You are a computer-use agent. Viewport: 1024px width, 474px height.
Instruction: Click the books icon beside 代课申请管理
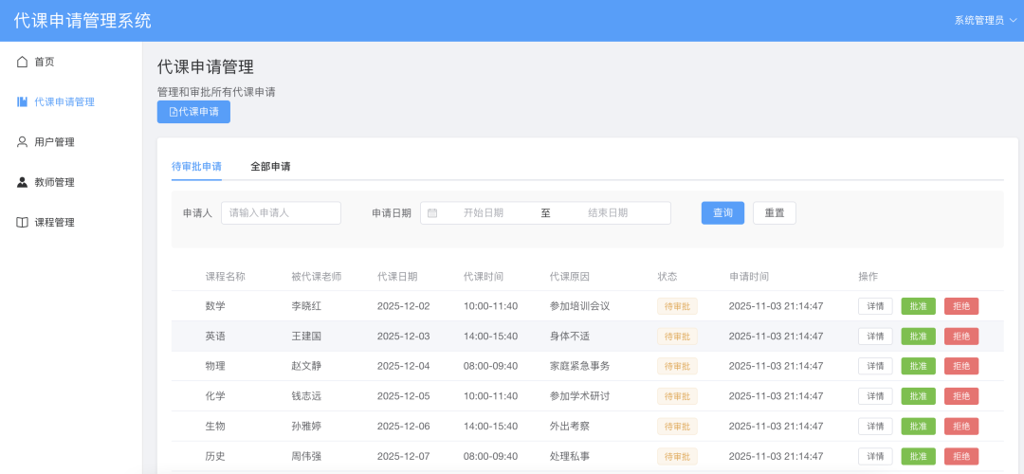pos(22,101)
